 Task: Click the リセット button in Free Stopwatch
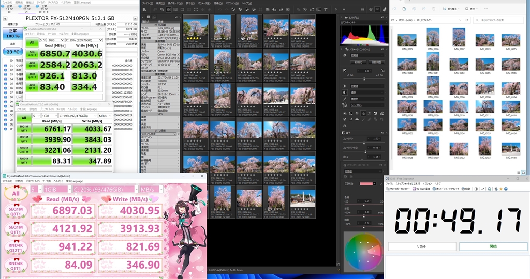pos(422,246)
